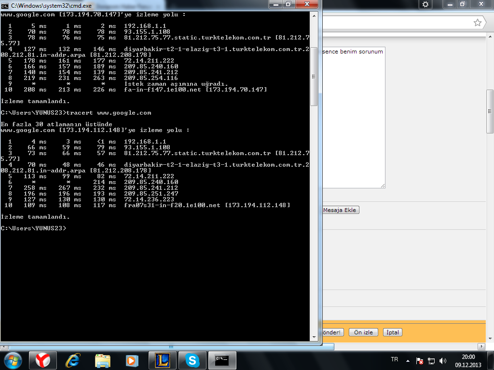Screen dimensions: 494x370
Task: Open Internet Explorer from the taskbar
Action: pyautogui.click(x=73, y=360)
